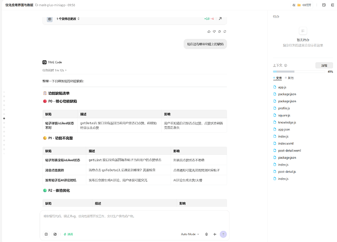The width and height of the screenshot is (337, 242).
Task: Click the 帖子列表没有isLiked状态 table cell
Action: click(x=64, y=160)
